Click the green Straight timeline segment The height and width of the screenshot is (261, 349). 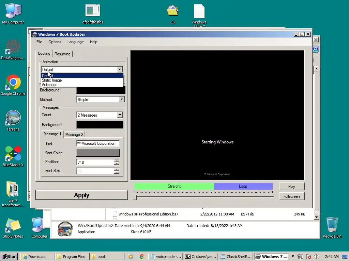coord(174,186)
